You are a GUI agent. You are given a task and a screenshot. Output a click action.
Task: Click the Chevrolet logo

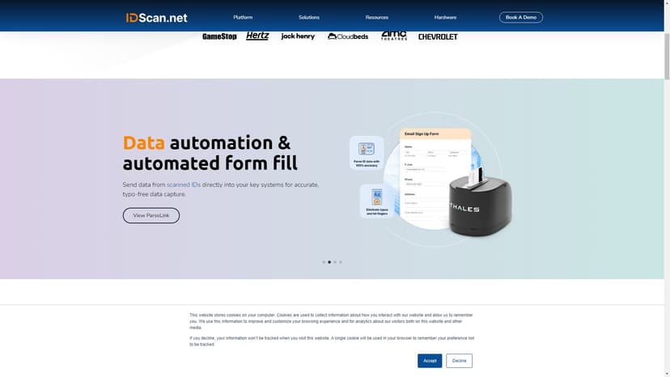click(x=438, y=36)
